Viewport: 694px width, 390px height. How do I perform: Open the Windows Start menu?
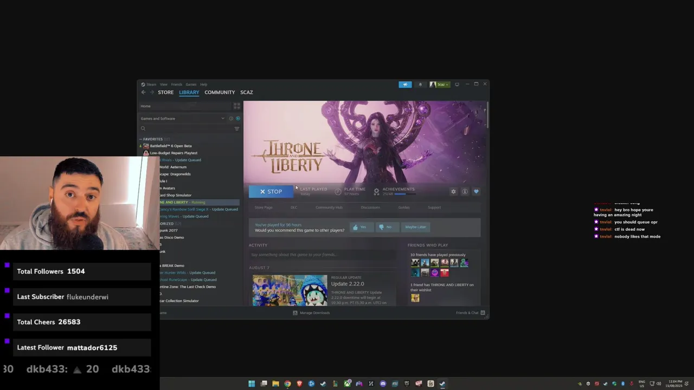(x=252, y=383)
